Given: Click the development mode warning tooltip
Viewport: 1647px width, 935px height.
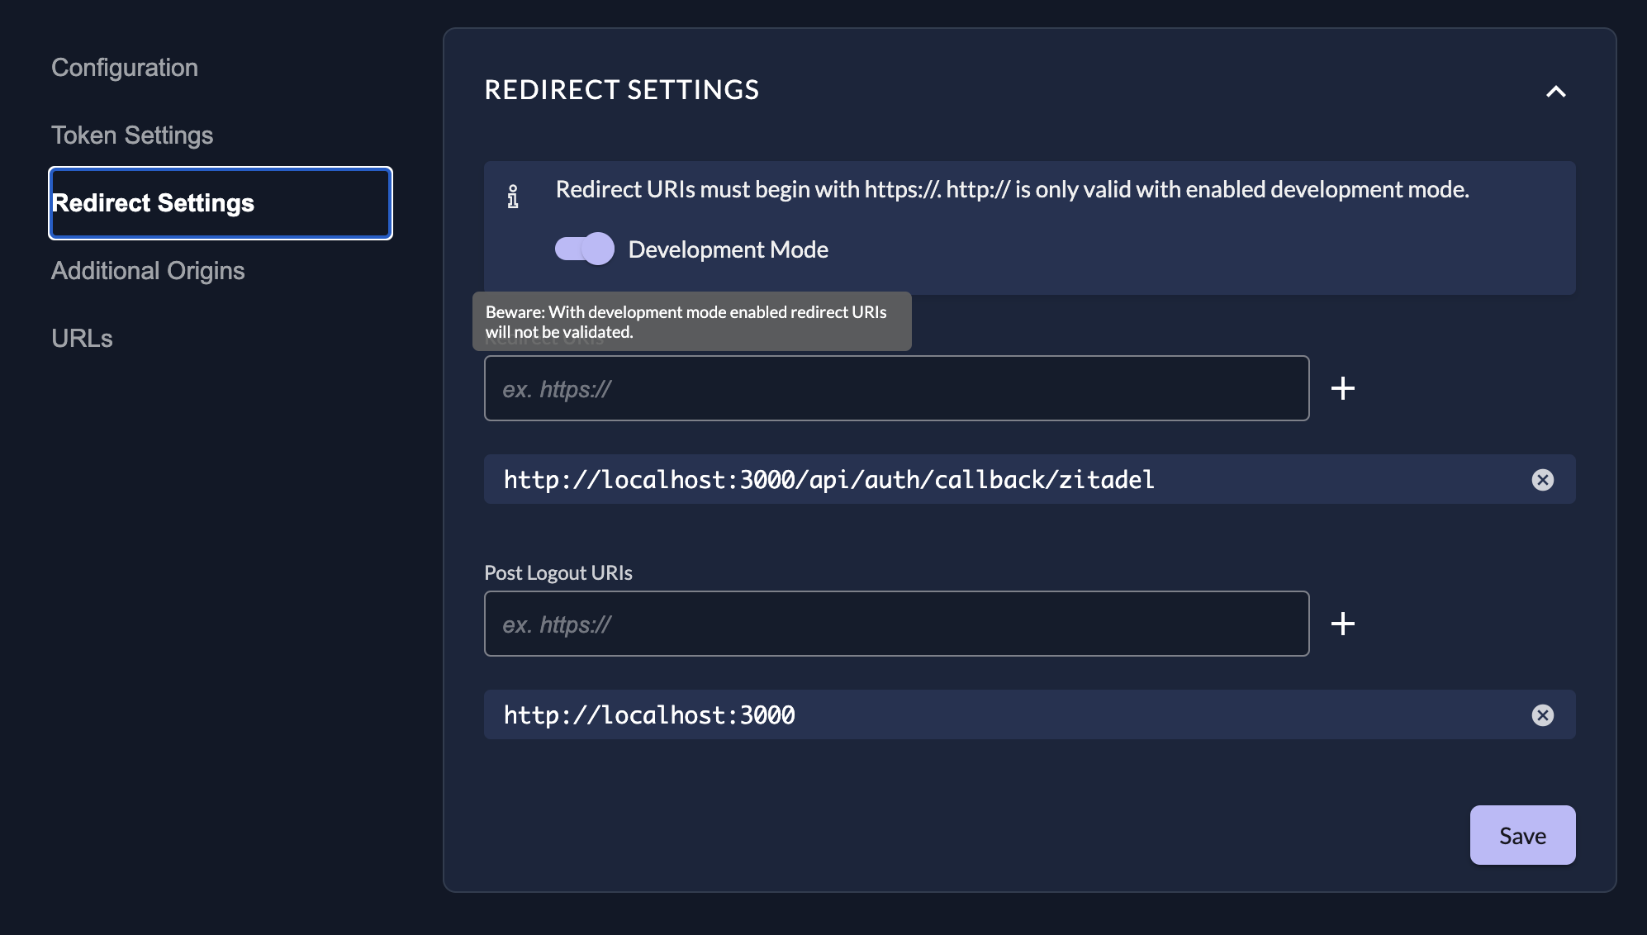Looking at the screenshot, I should coord(691,321).
